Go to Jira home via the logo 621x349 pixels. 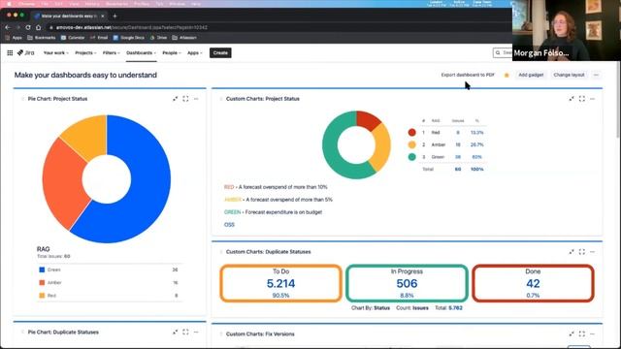(x=26, y=52)
